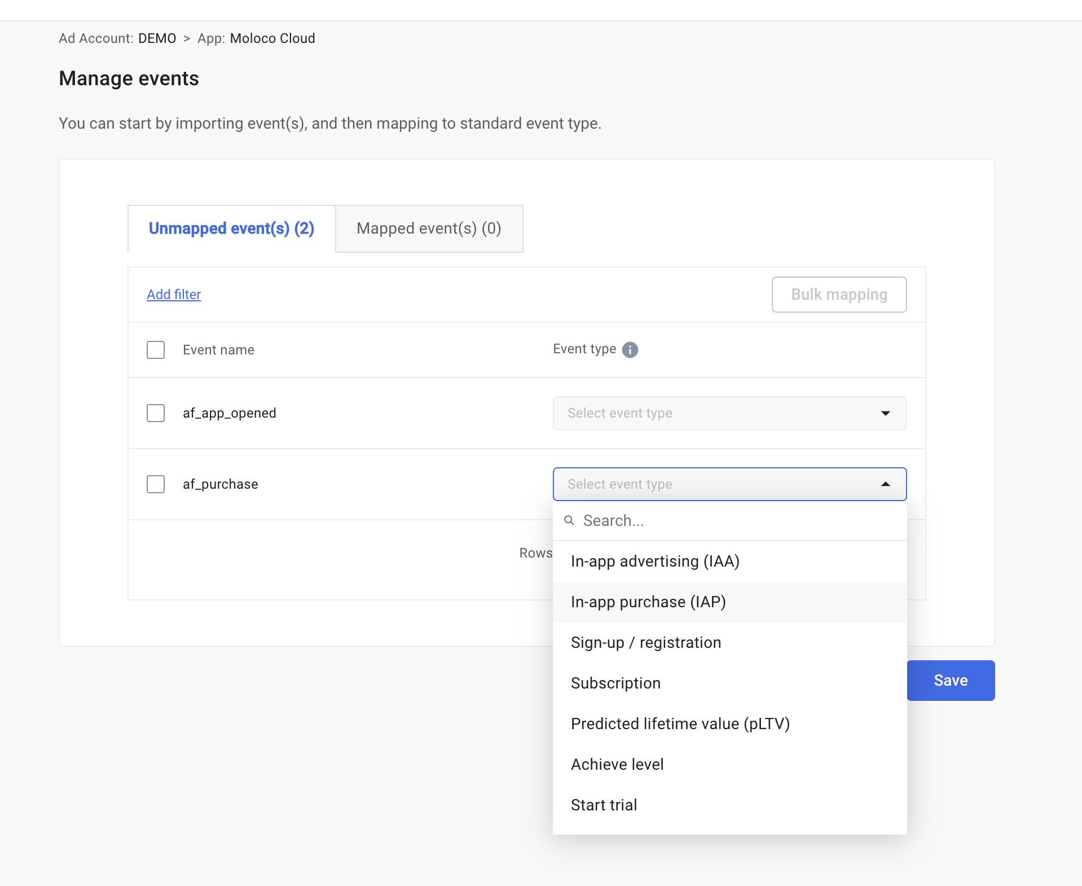Collapse the af_purchase event type dropdown
Image resolution: width=1082 pixels, height=886 pixels.
pyautogui.click(x=885, y=484)
